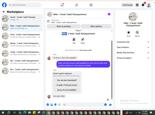Open the emoji picker in message box
155x115 pixels.
pyautogui.click(x=105, y=104)
